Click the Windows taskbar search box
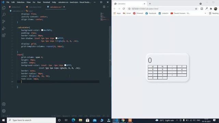The image size is (219, 123). point(31,120)
